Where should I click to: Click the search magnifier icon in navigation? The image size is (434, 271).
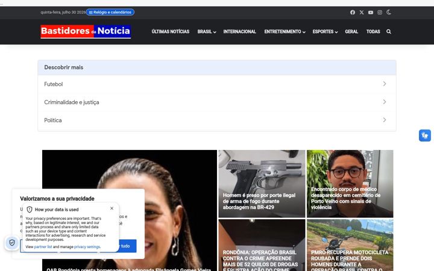tap(389, 31)
